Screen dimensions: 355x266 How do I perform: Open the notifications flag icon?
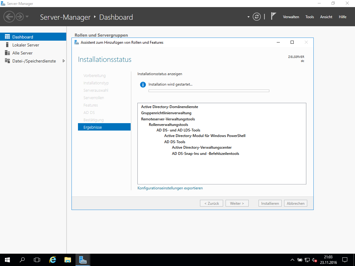coord(274,16)
